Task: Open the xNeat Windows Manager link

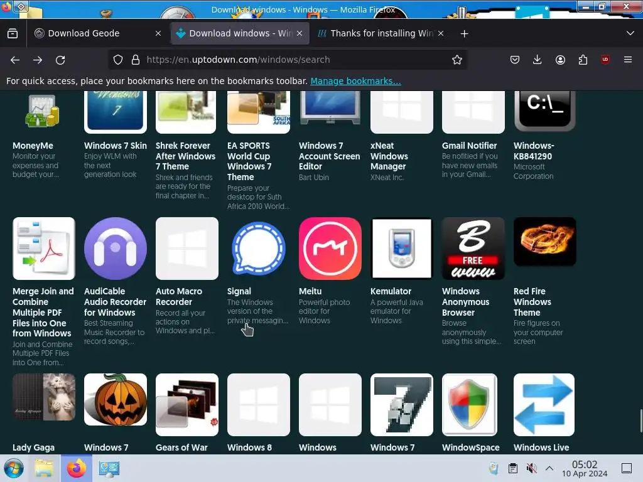Action: (x=389, y=156)
